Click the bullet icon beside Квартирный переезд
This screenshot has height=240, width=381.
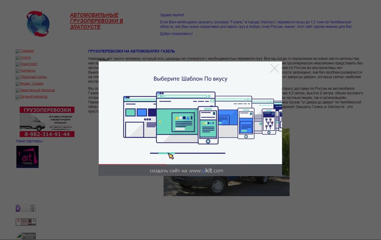click(x=18, y=91)
